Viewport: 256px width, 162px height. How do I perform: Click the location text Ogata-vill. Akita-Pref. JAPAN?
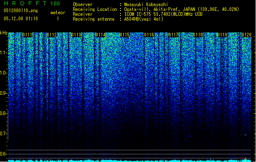click(160, 9)
